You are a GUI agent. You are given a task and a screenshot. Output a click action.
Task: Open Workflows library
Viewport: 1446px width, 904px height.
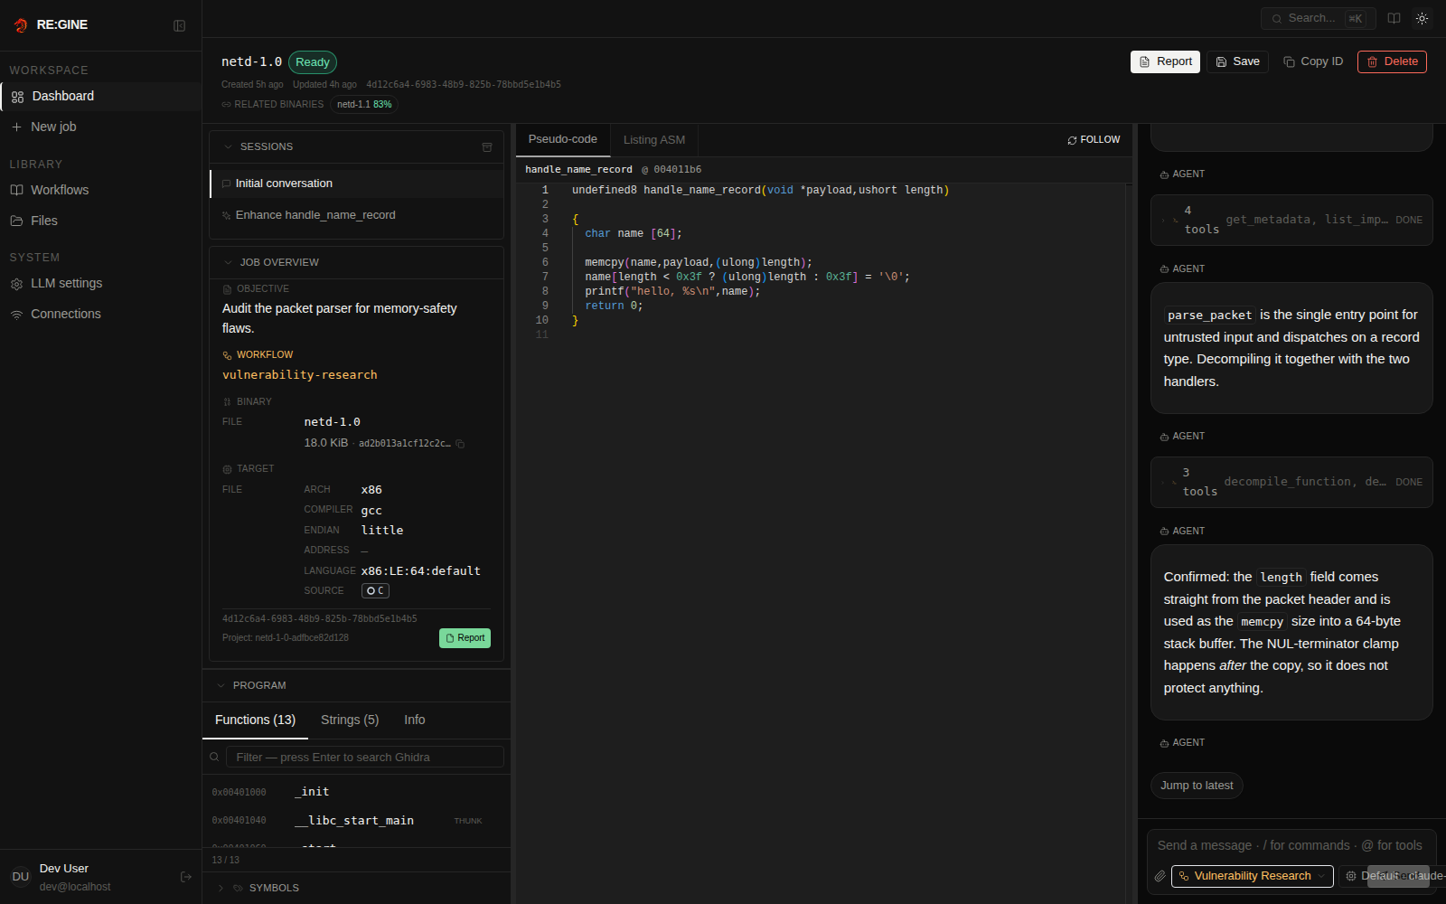coord(100,190)
